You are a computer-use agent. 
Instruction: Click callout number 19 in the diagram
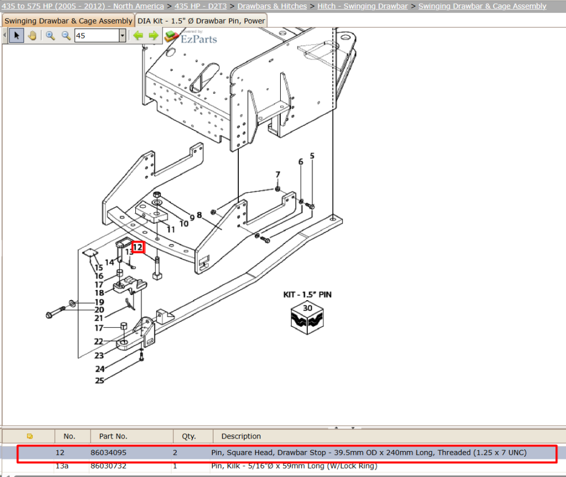point(99,302)
